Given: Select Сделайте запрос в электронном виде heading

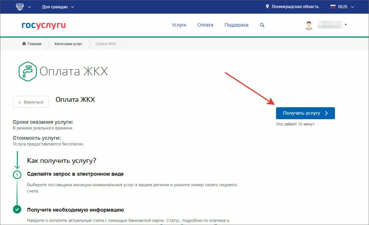Looking at the screenshot, I should coord(75,174).
